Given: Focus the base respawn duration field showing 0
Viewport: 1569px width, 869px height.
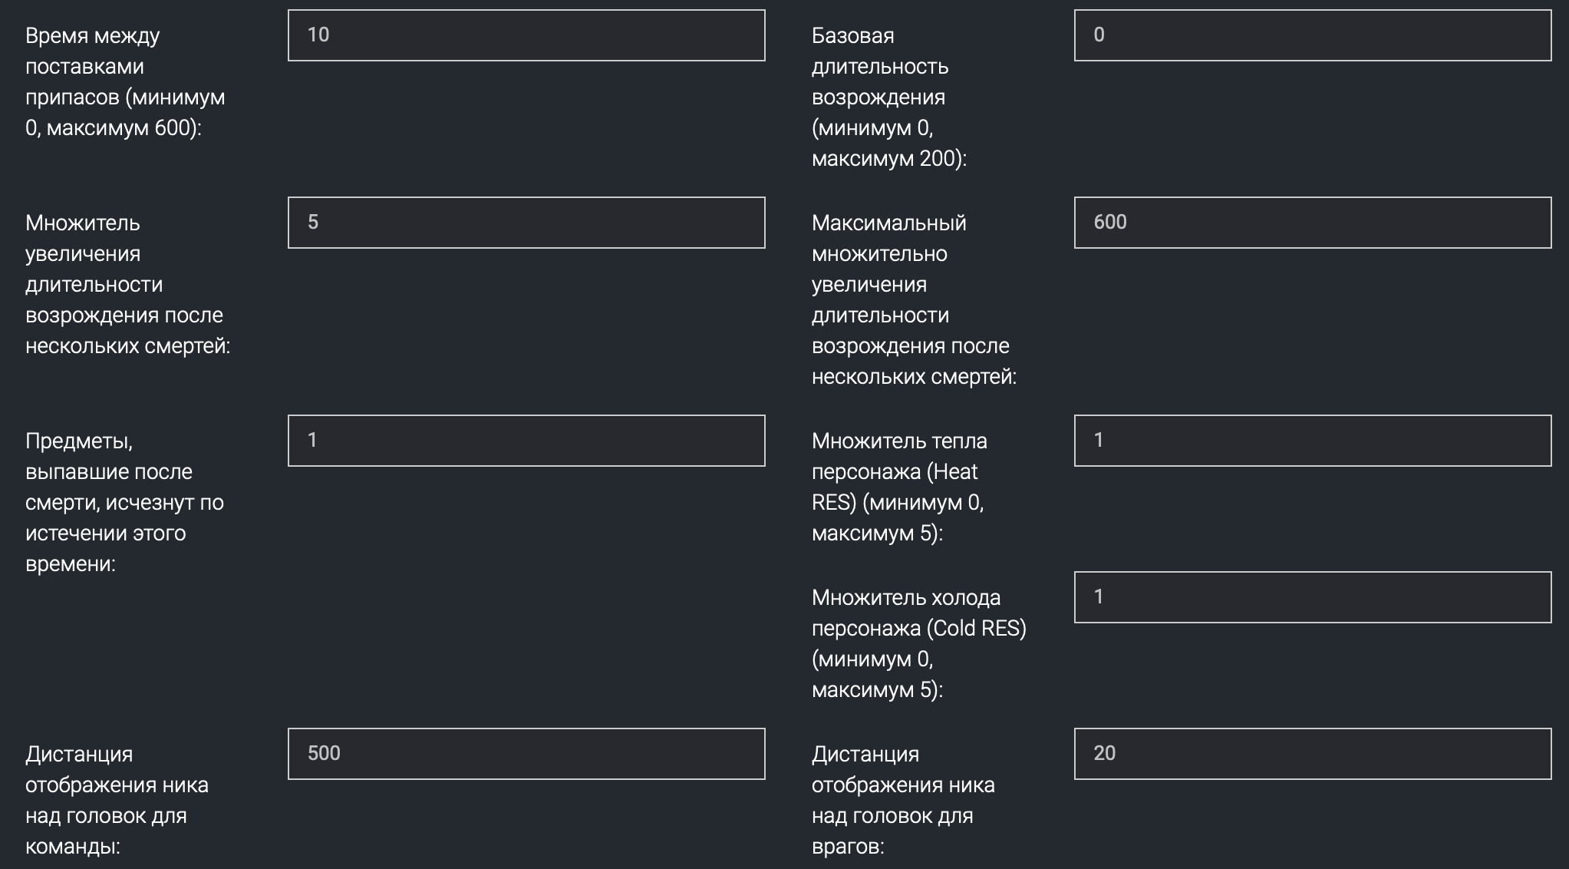Looking at the screenshot, I should coord(1312,35).
